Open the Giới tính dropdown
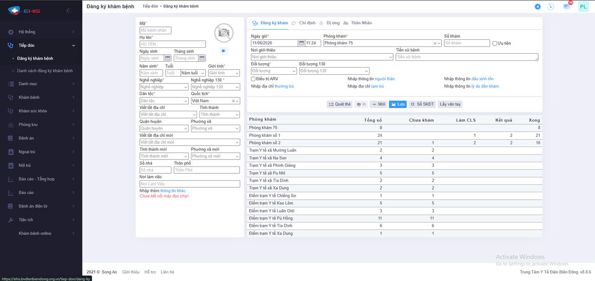 point(224,73)
